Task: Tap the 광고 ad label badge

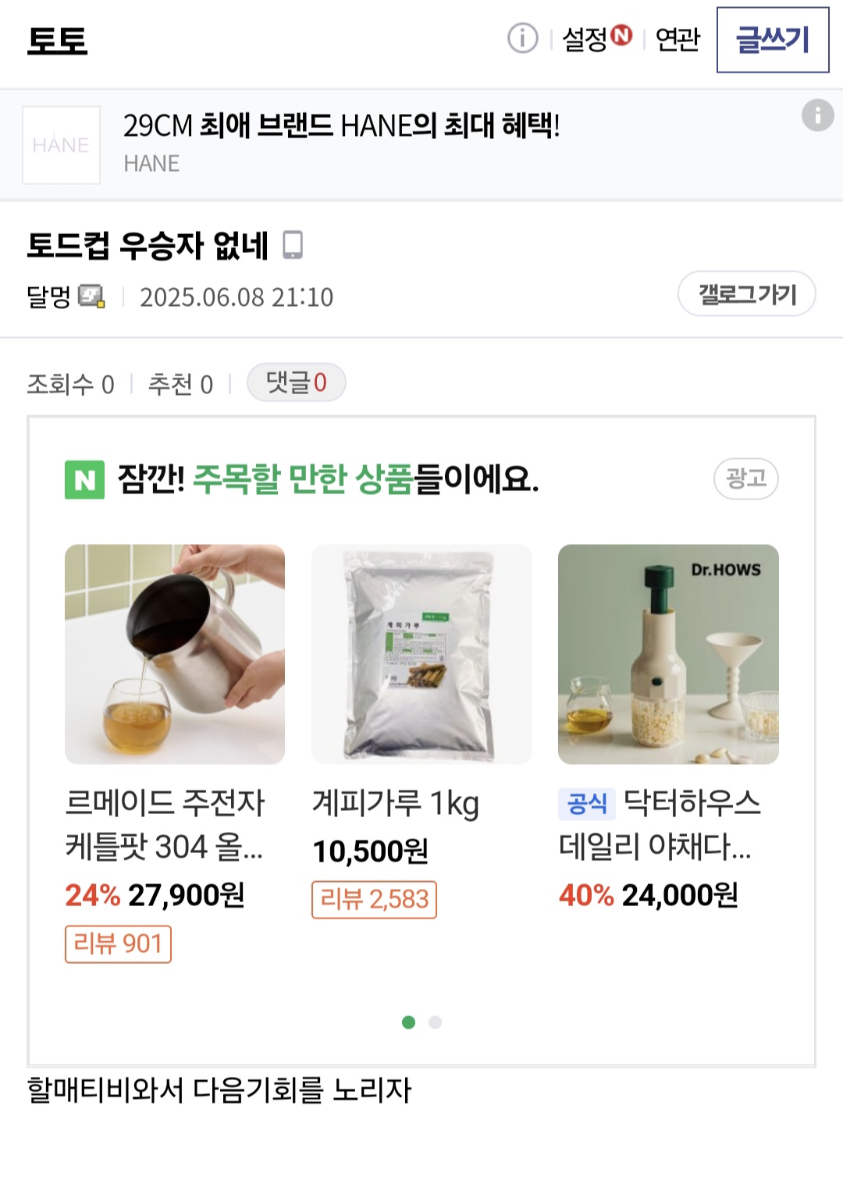Action: click(x=745, y=478)
